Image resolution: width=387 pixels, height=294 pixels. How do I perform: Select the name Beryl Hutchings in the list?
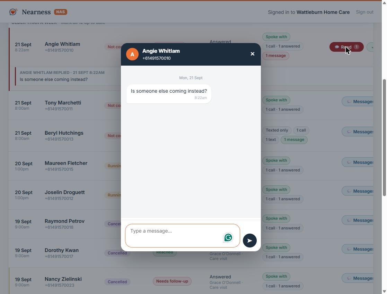(64, 133)
